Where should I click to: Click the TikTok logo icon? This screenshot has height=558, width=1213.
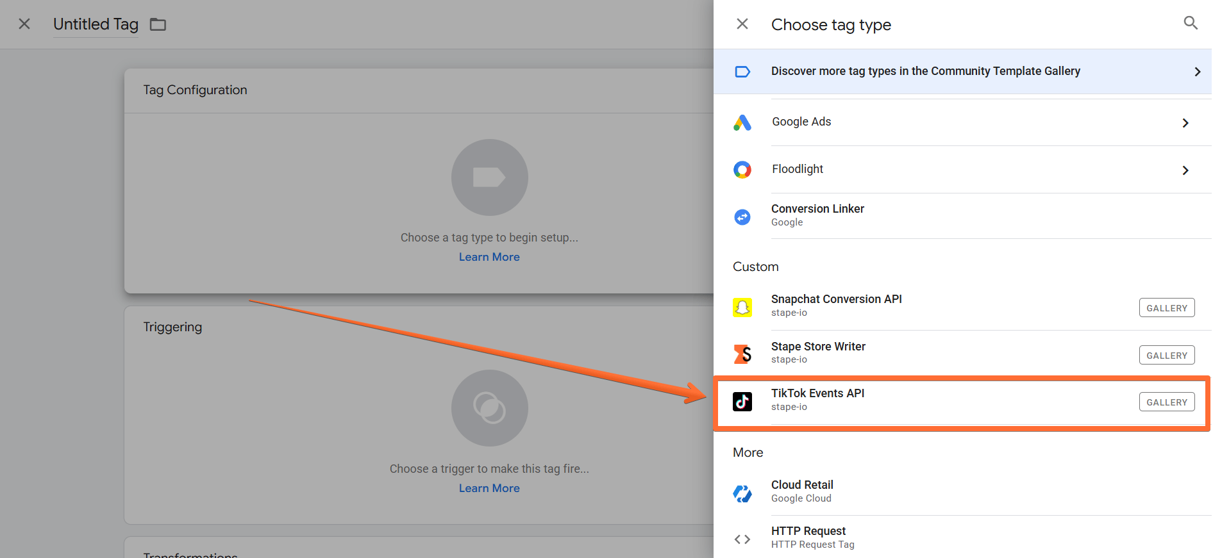click(742, 401)
